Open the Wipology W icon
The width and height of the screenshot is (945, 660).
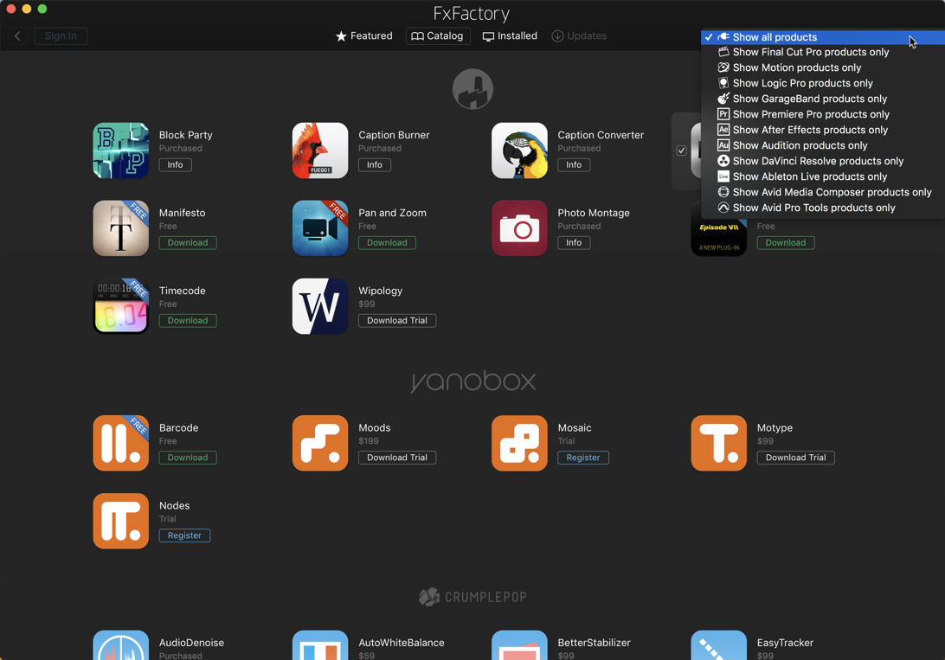pos(320,306)
